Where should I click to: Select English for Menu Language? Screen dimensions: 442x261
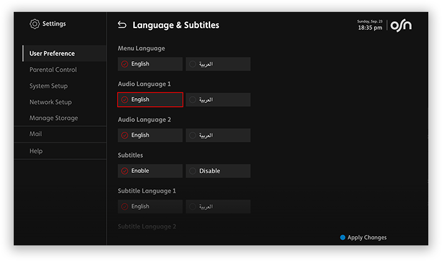150,64
